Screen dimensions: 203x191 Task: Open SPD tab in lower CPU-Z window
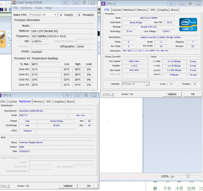click(49, 102)
